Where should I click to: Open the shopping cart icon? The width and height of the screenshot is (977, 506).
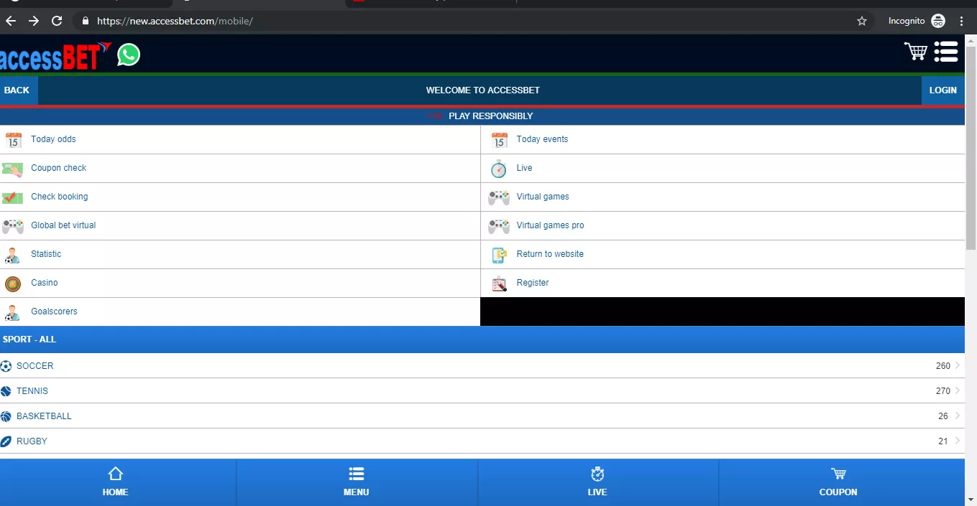(915, 52)
